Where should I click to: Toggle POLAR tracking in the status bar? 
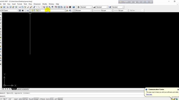point(31,99)
